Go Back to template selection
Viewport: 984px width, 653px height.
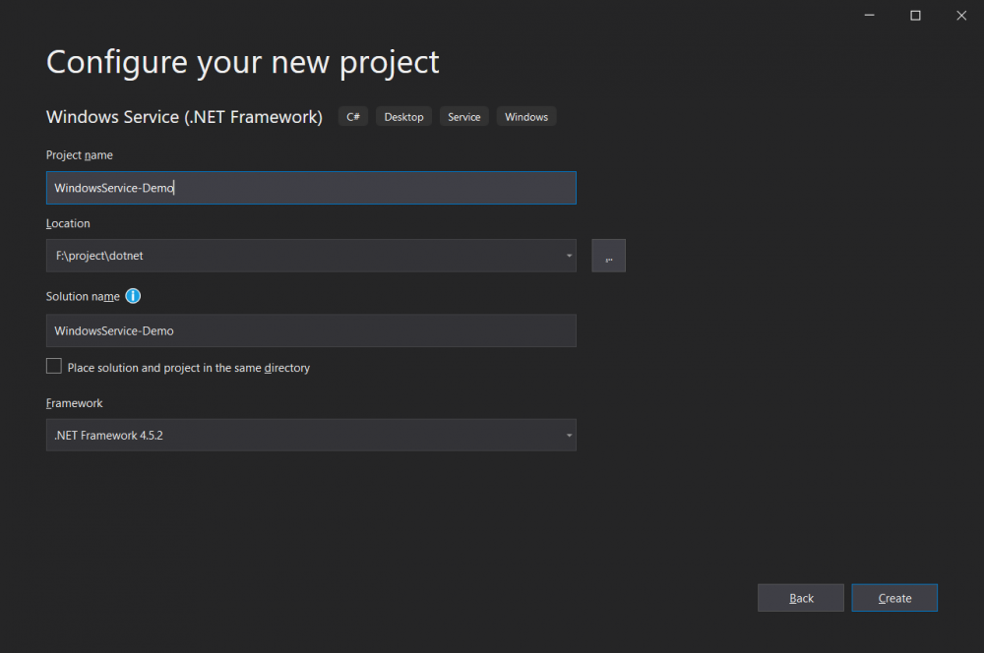[800, 597]
